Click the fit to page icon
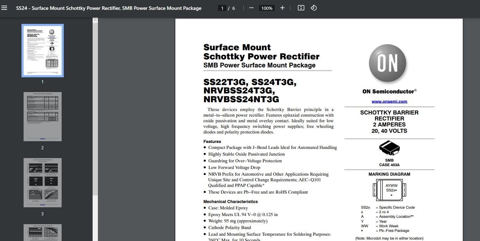 pyautogui.click(x=301, y=8)
